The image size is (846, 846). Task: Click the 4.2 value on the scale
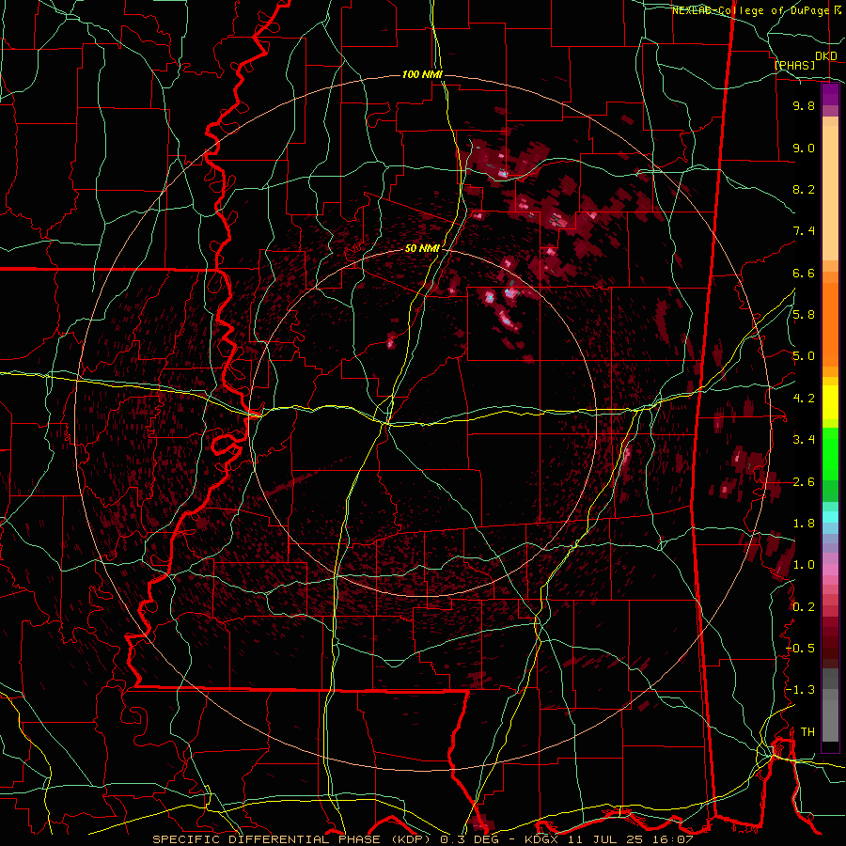pyautogui.click(x=804, y=399)
